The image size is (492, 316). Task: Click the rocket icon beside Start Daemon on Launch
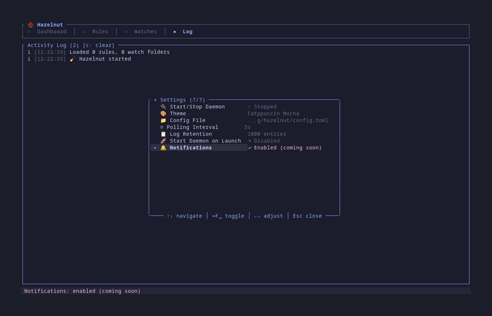click(x=163, y=141)
